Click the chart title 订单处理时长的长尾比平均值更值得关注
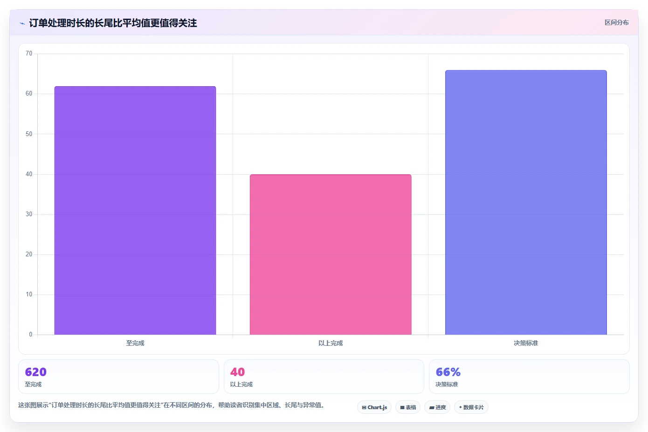 click(x=113, y=23)
